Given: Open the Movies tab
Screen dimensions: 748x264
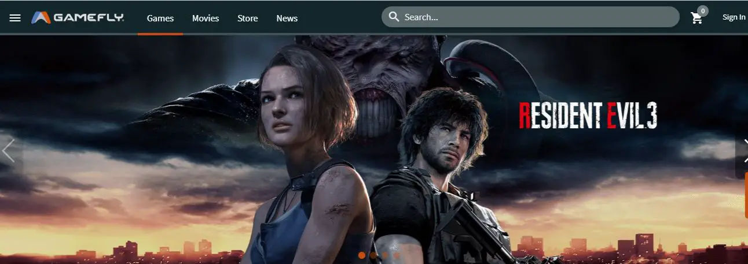Looking at the screenshot, I should [206, 18].
